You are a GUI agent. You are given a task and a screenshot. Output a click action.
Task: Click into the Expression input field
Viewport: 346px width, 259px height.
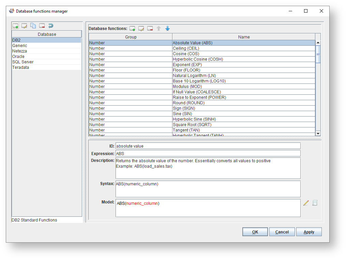tap(208, 154)
